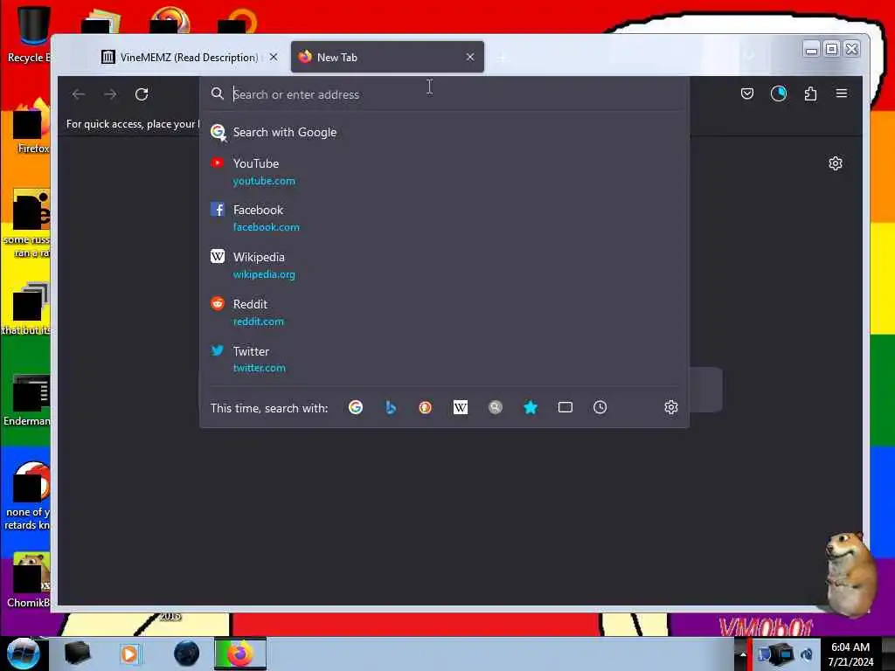Click the Twitter bird suggestion icon

[218, 350]
